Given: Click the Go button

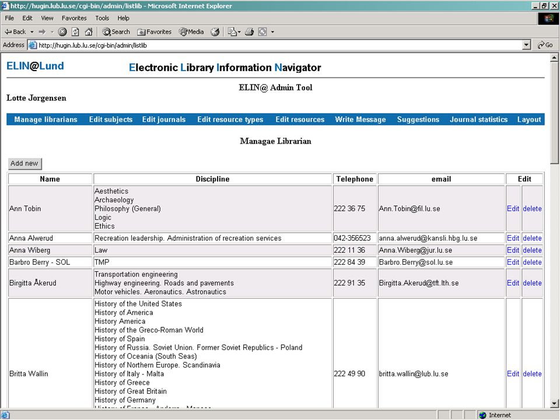Looking at the screenshot, I should (545, 45).
